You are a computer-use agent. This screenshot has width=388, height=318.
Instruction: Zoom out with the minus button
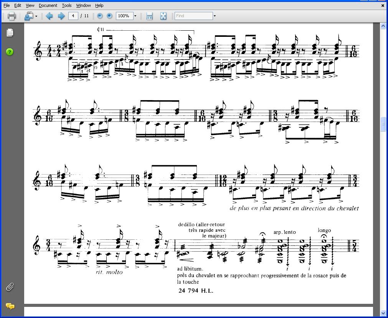coord(100,16)
